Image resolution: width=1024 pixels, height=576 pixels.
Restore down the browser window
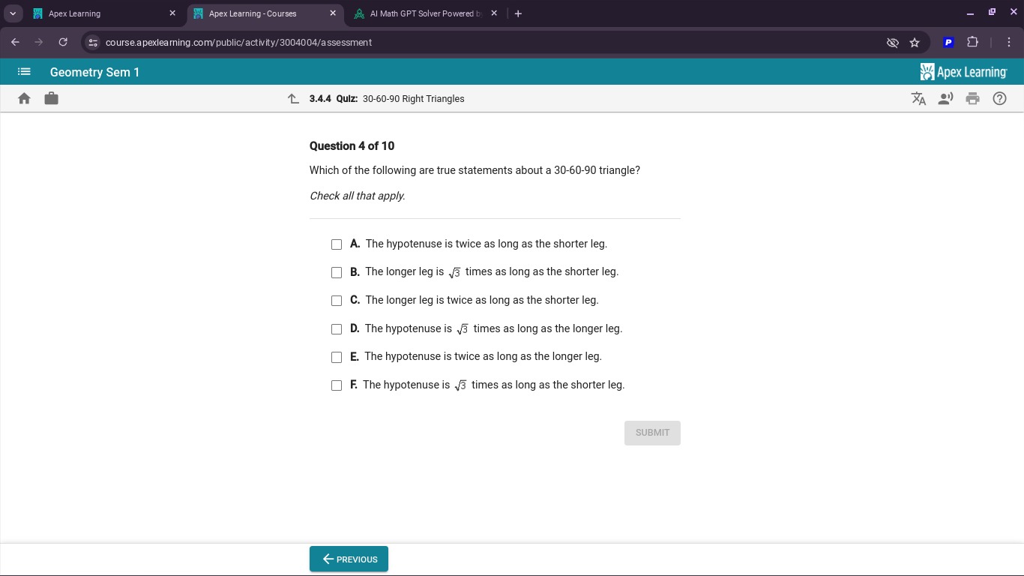pos(992,13)
